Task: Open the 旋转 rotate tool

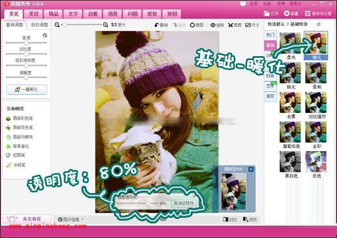Action: point(217,25)
